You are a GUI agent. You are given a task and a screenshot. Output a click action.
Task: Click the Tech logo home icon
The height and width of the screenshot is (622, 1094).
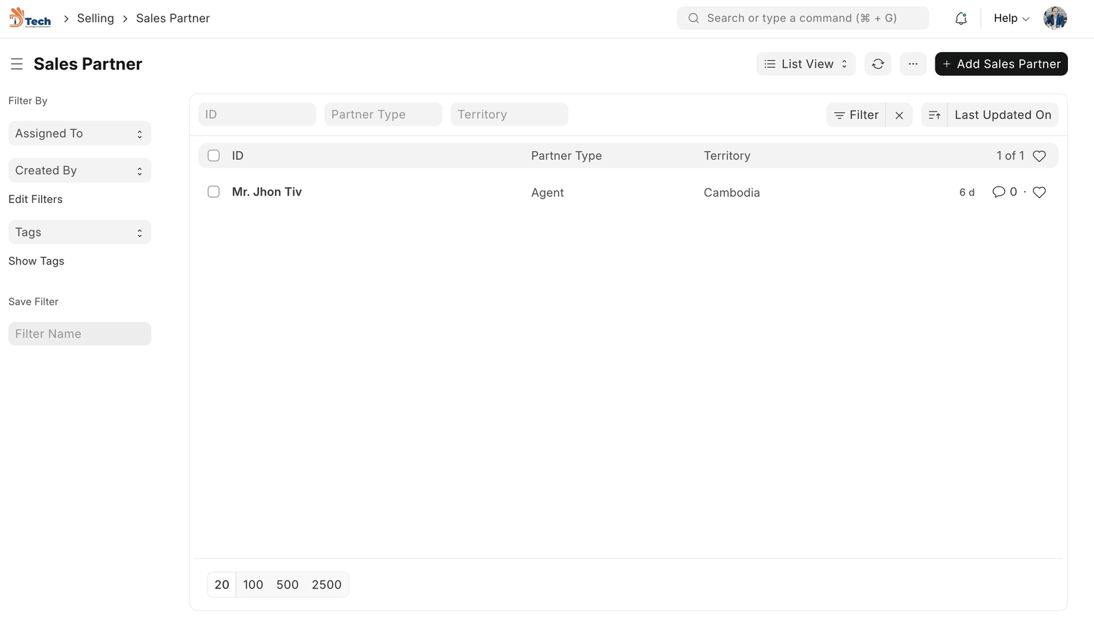(x=30, y=18)
